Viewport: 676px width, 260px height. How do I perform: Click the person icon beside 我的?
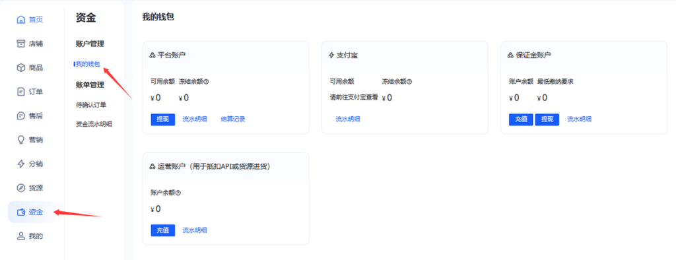point(20,236)
